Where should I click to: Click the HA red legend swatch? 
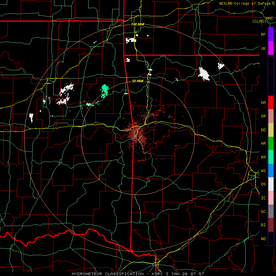[x=271, y=102]
